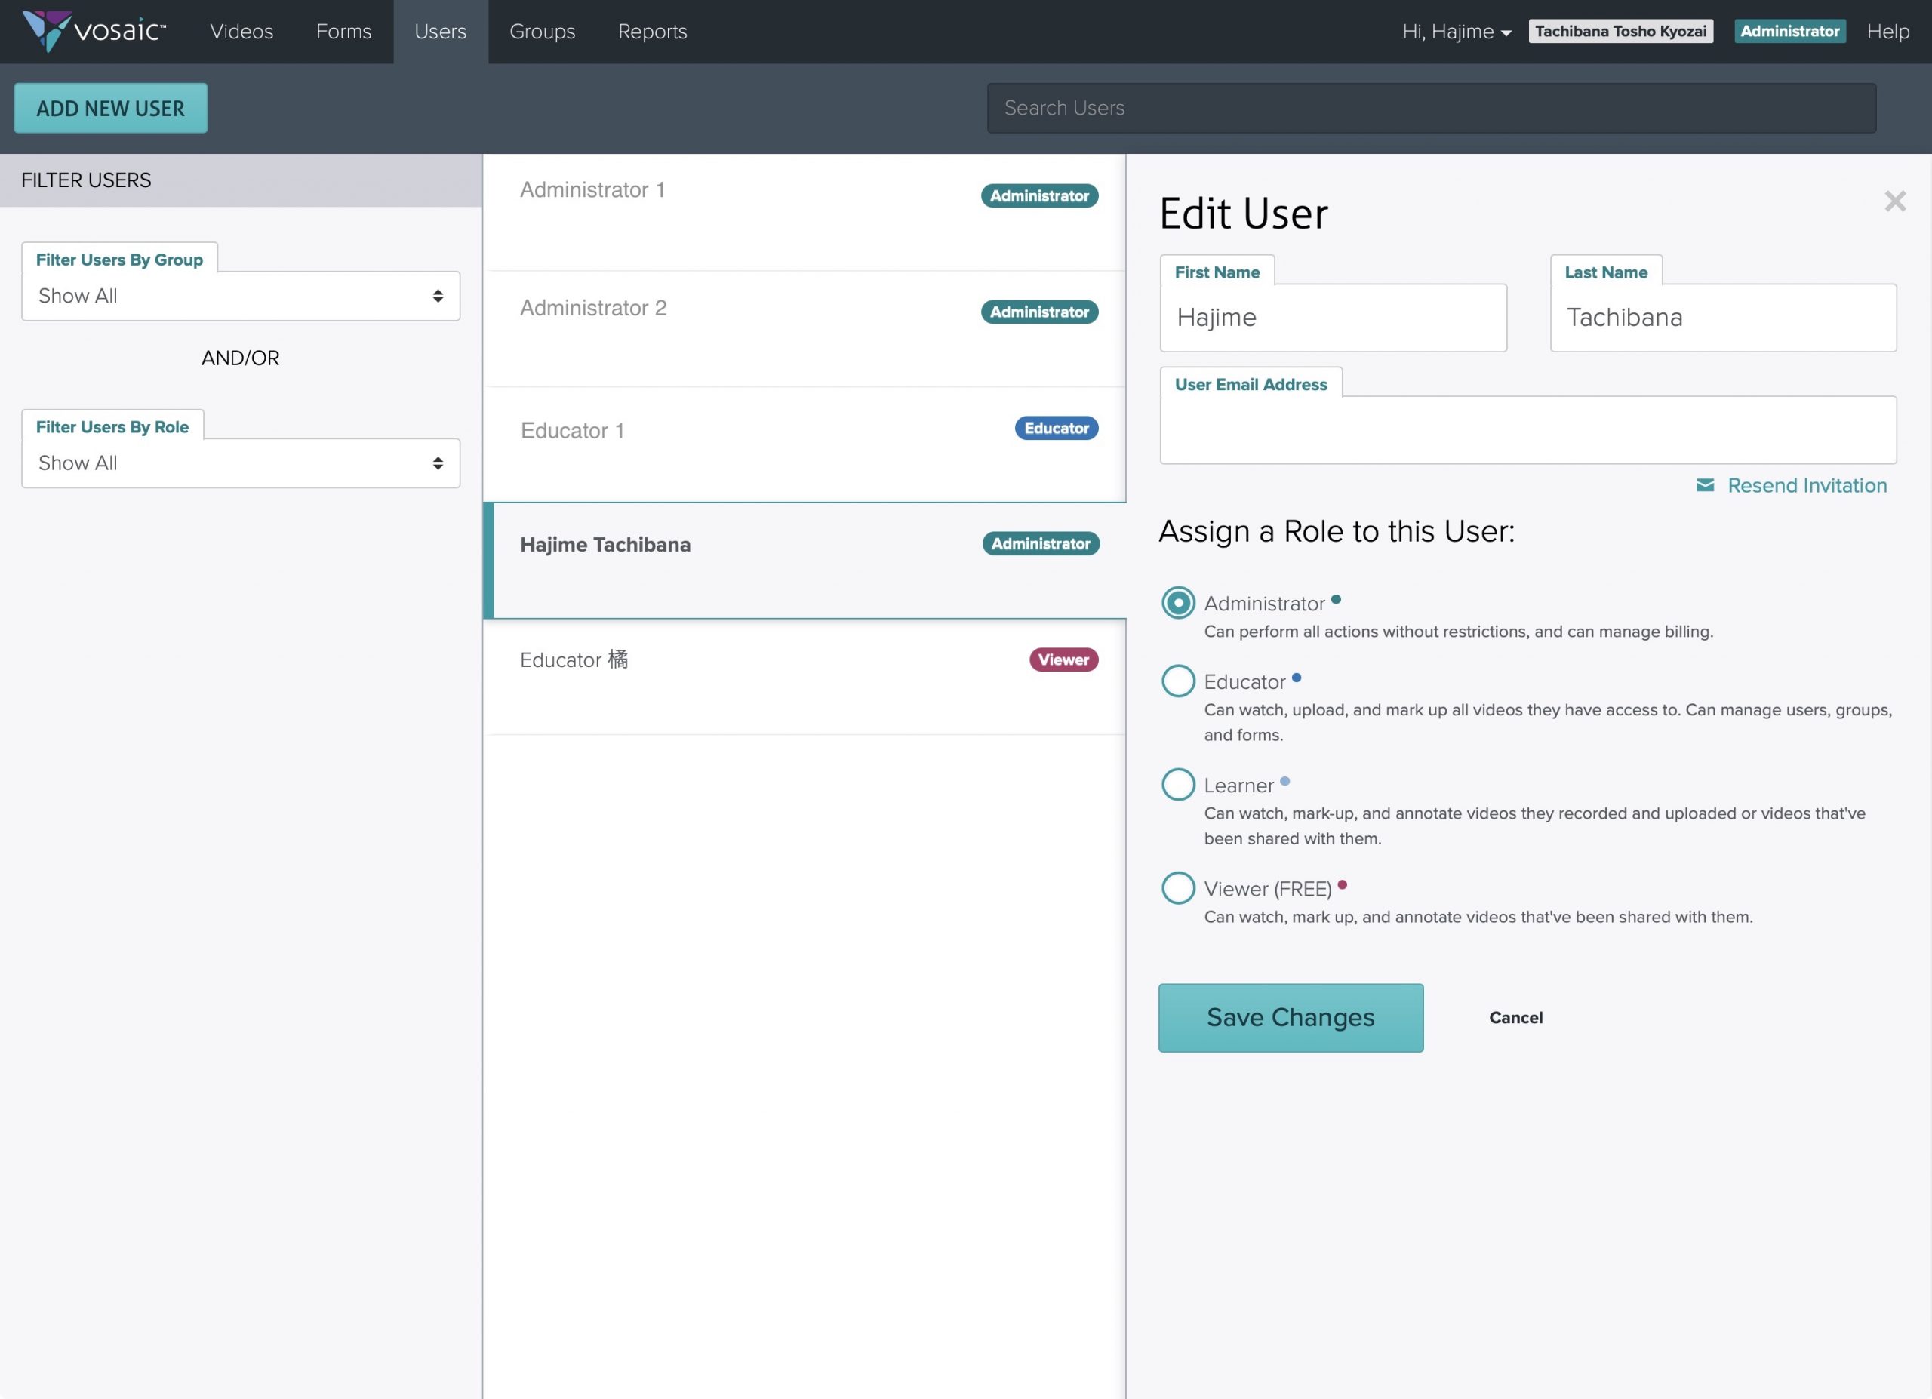Close the Edit User panel
Image resolution: width=1932 pixels, height=1399 pixels.
click(1894, 201)
